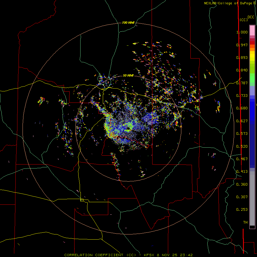257x257 pixels.
Task: Click the 0.840 legend value
Action: [x=242, y=70]
